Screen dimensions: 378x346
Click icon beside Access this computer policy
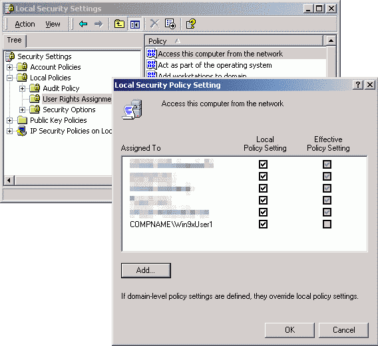(x=152, y=53)
